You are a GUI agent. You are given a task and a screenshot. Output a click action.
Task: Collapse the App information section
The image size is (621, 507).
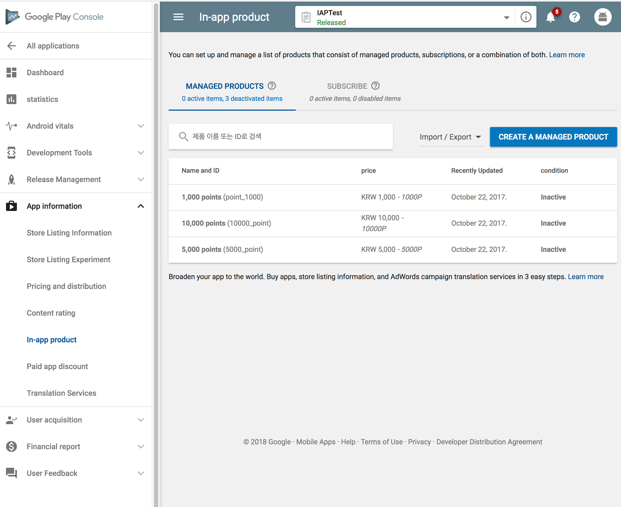tap(141, 206)
